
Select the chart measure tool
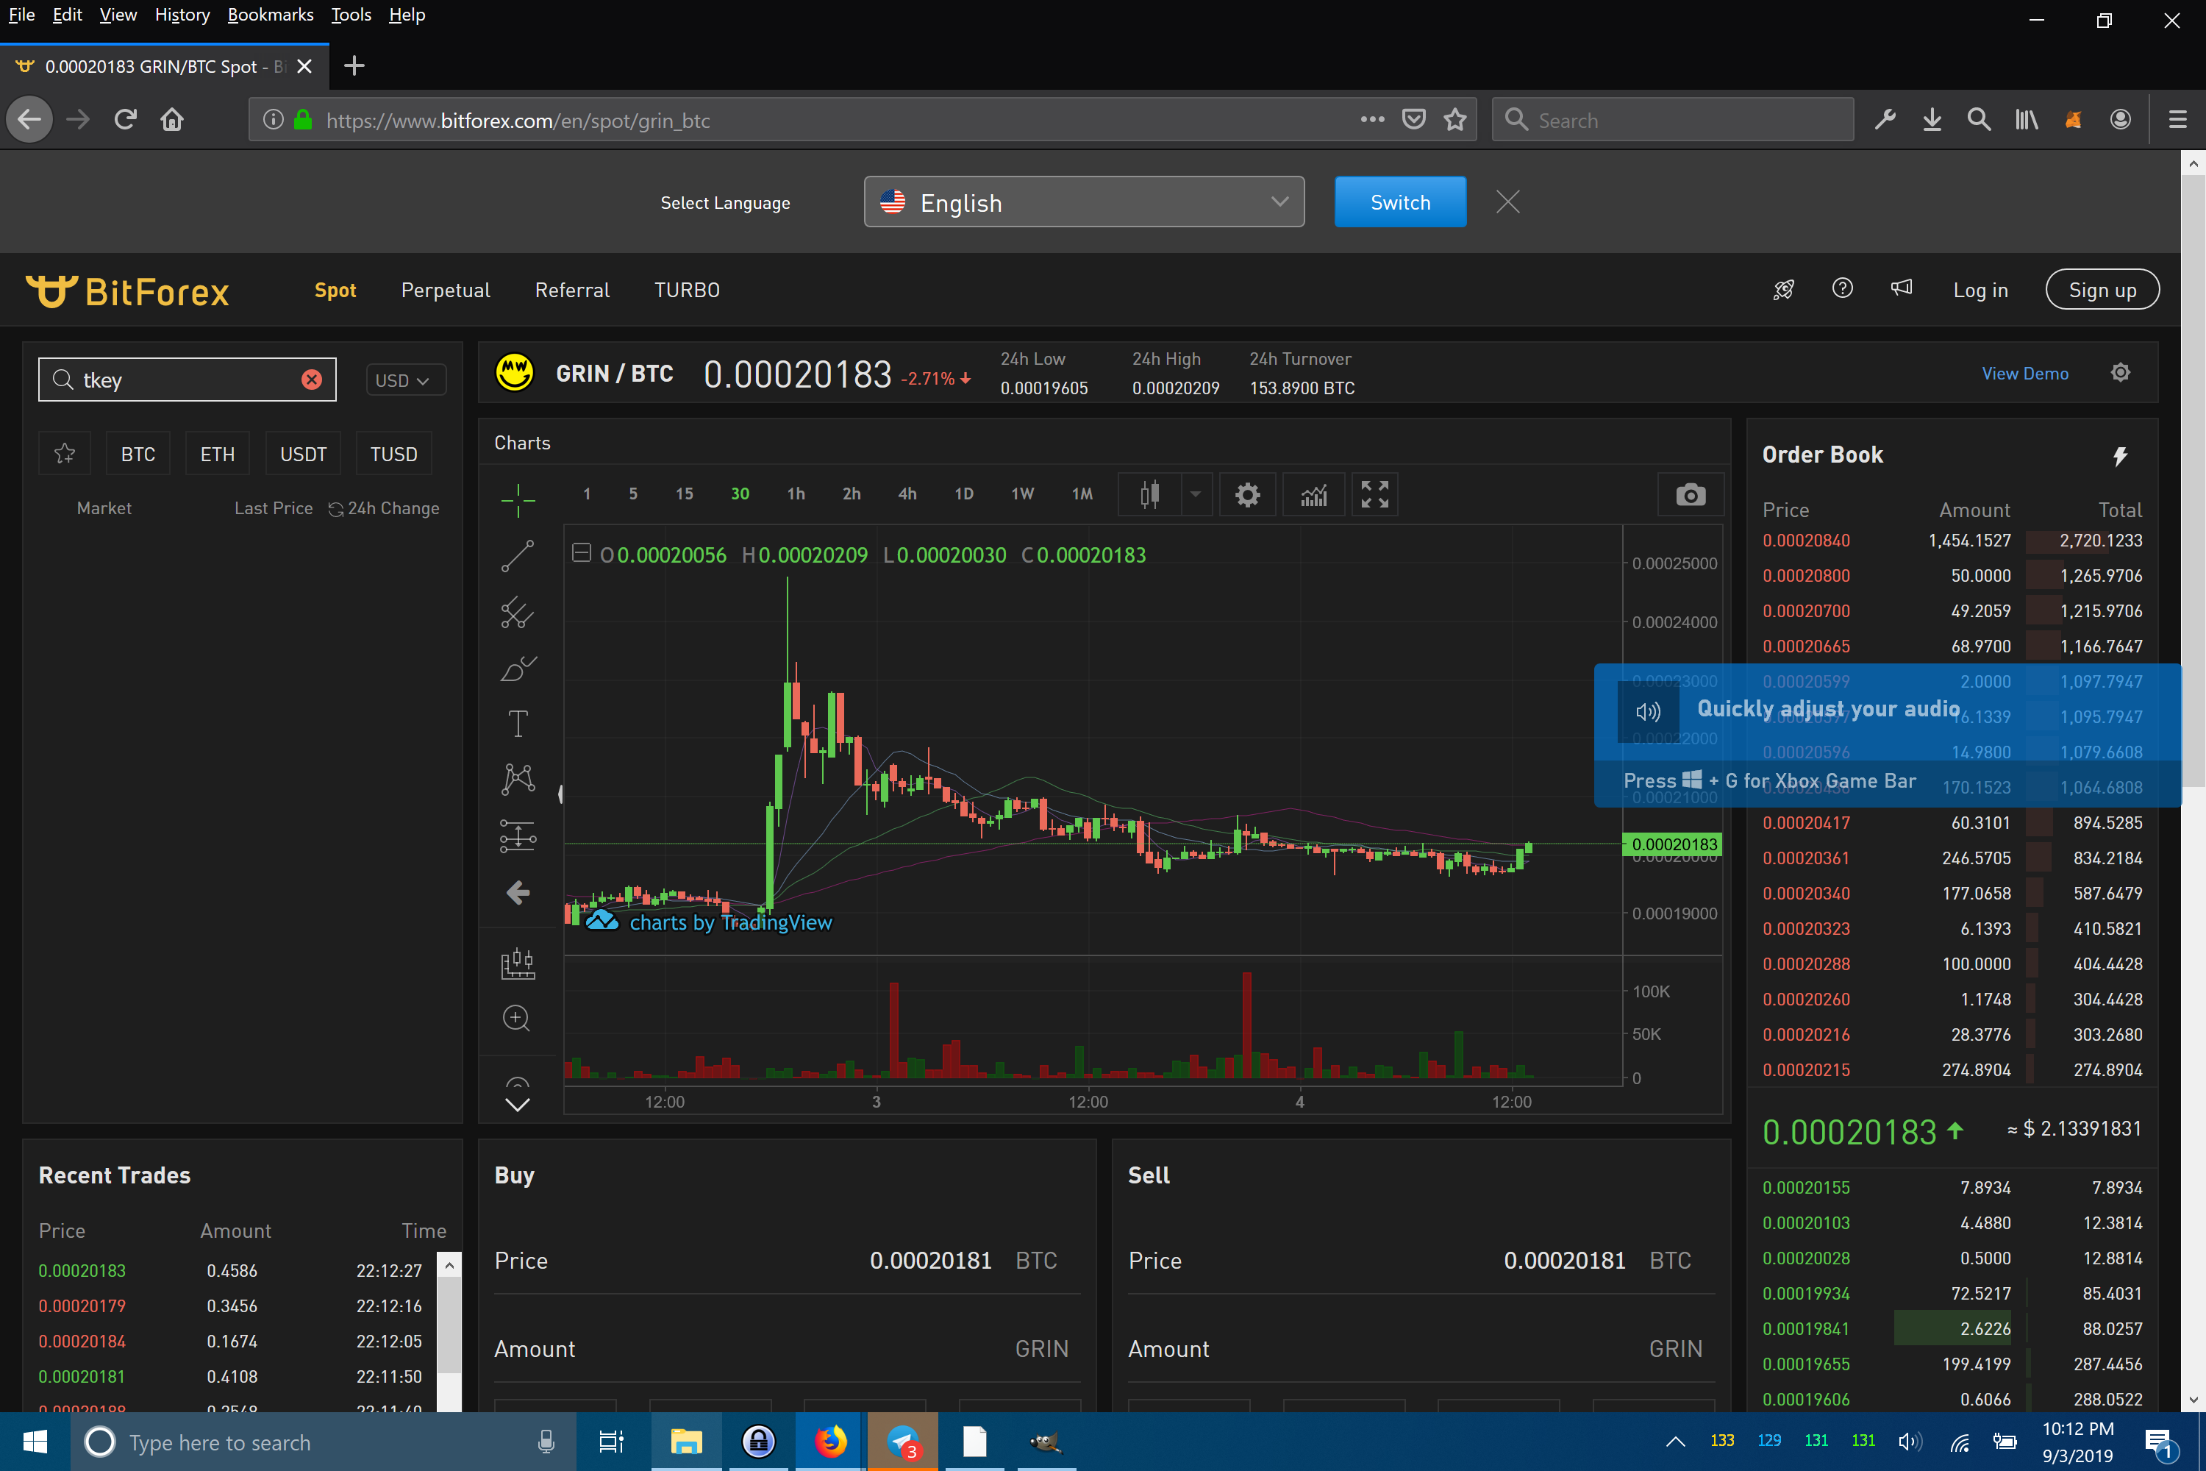coord(518,964)
